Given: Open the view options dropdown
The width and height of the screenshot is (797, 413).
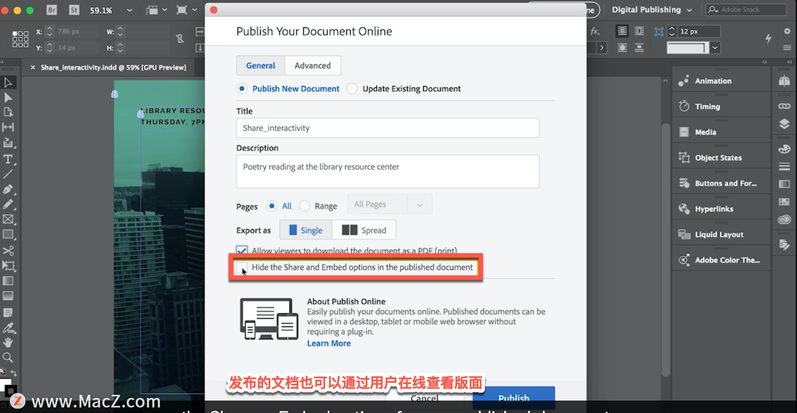Looking at the screenshot, I should (157, 10).
